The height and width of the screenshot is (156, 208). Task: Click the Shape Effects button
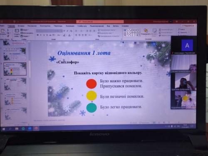165,35
